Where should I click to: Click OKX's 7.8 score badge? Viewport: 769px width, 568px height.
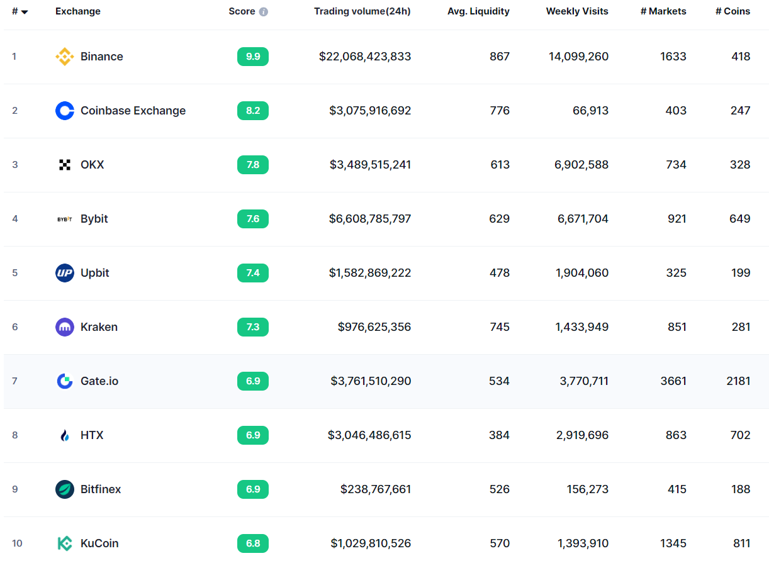click(253, 165)
